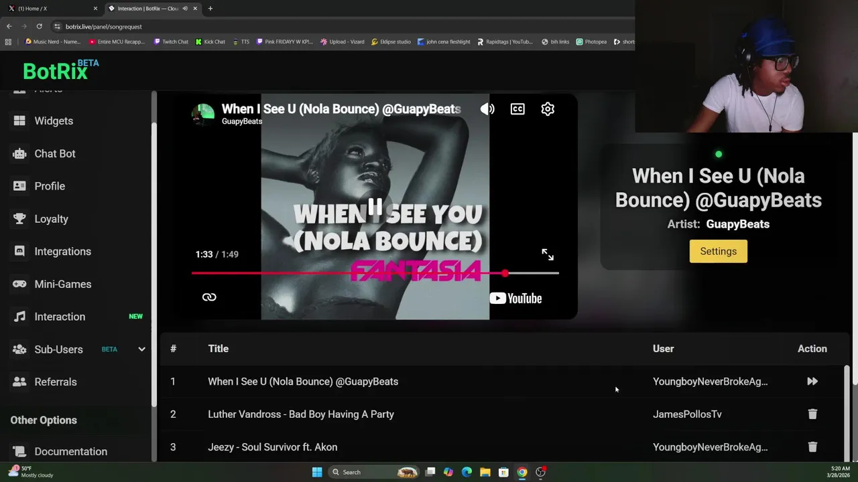The width and height of the screenshot is (858, 482).
Task: Open the Twitch Chat bookmark
Action: [171, 42]
